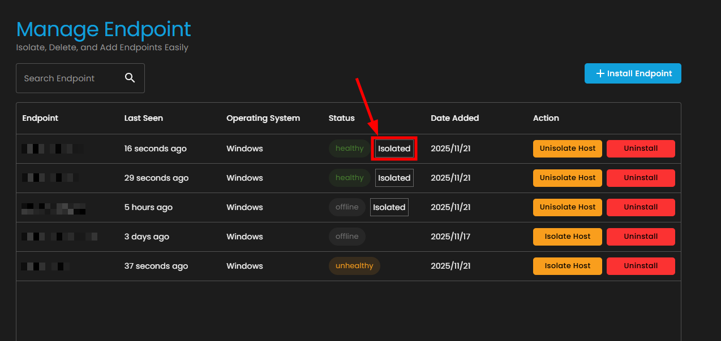This screenshot has height=341, width=721.
Task: Isolate the unhealthy host
Action: click(x=567, y=266)
